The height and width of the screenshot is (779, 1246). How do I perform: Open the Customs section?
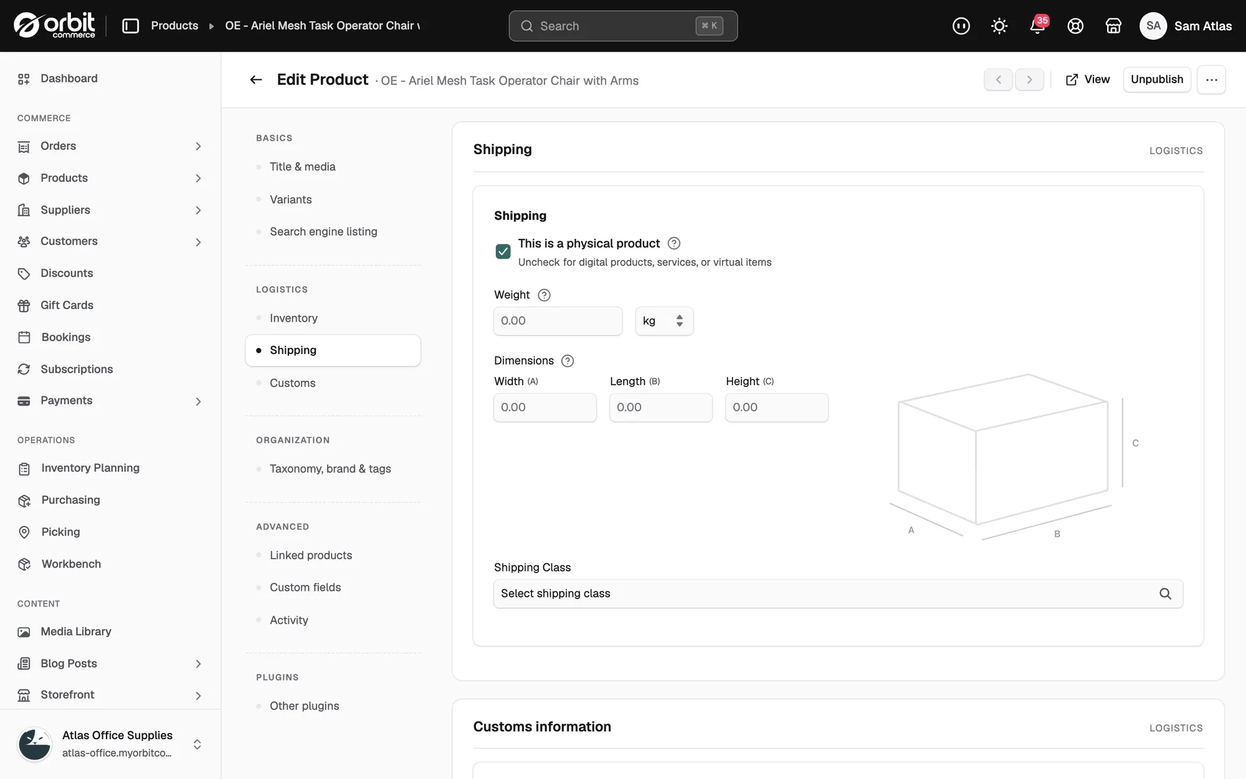[x=333, y=383]
